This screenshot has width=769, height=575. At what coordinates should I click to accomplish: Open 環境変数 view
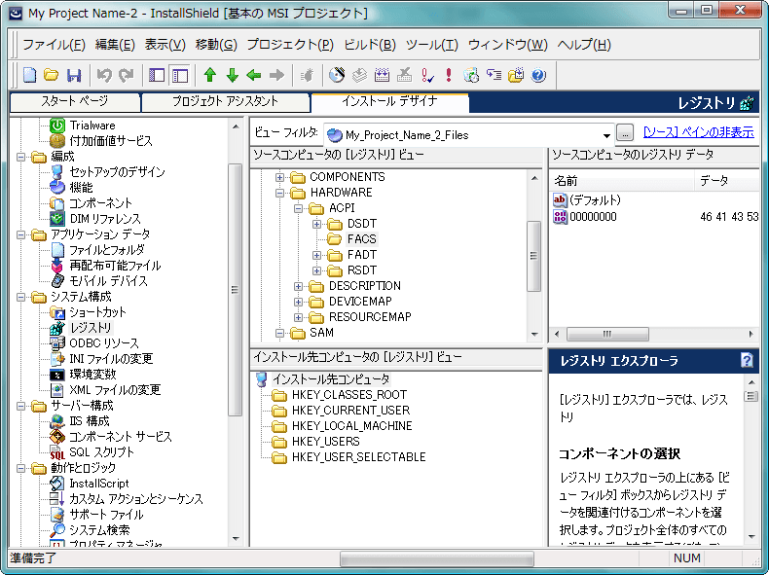pyautogui.click(x=92, y=375)
